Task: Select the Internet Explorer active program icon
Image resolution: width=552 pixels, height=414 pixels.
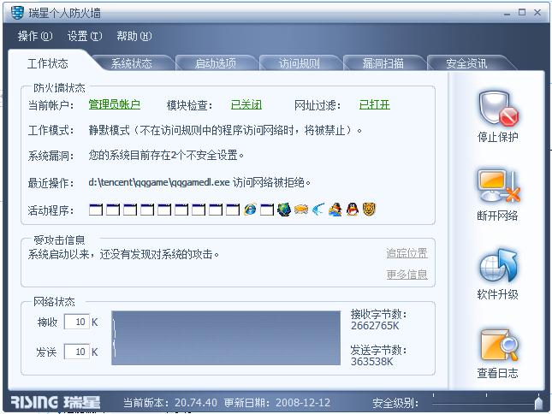Action: click(250, 210)
